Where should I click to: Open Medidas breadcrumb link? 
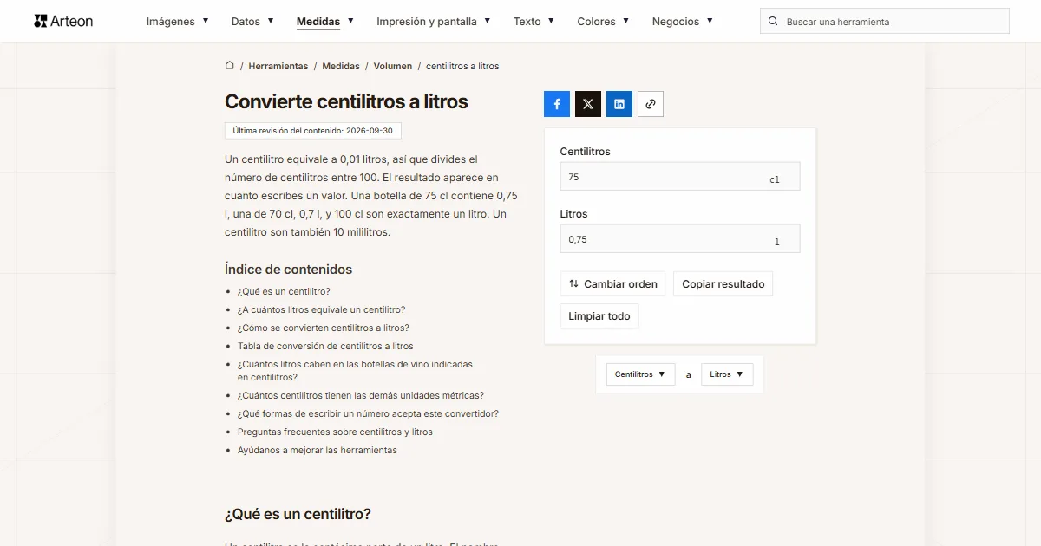tap(341, 66)
